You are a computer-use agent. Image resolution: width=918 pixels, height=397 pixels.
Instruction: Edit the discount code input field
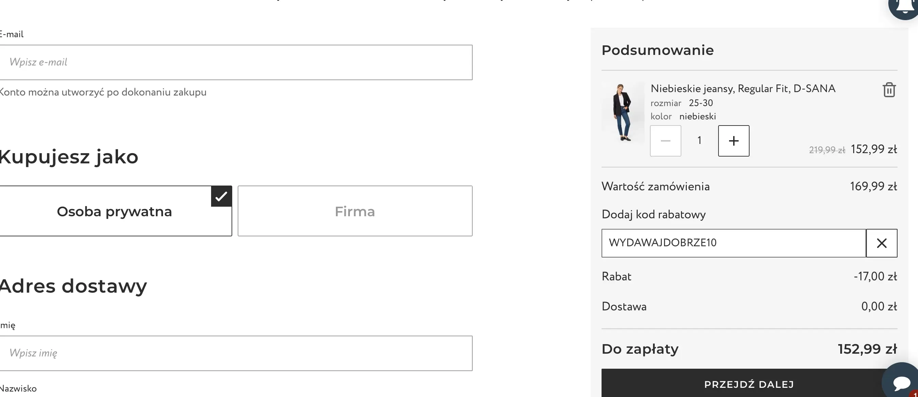(734, 243)
